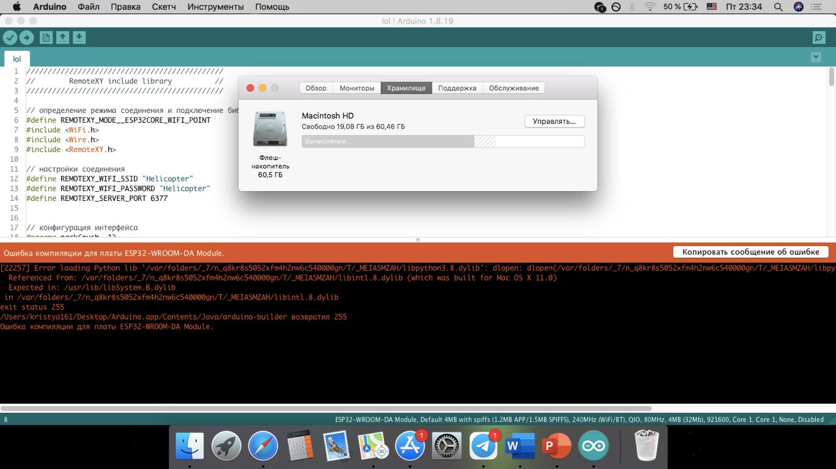Click the Upload arrow icon
Viewport: 836px width, 469px height.
click(27, 38)
